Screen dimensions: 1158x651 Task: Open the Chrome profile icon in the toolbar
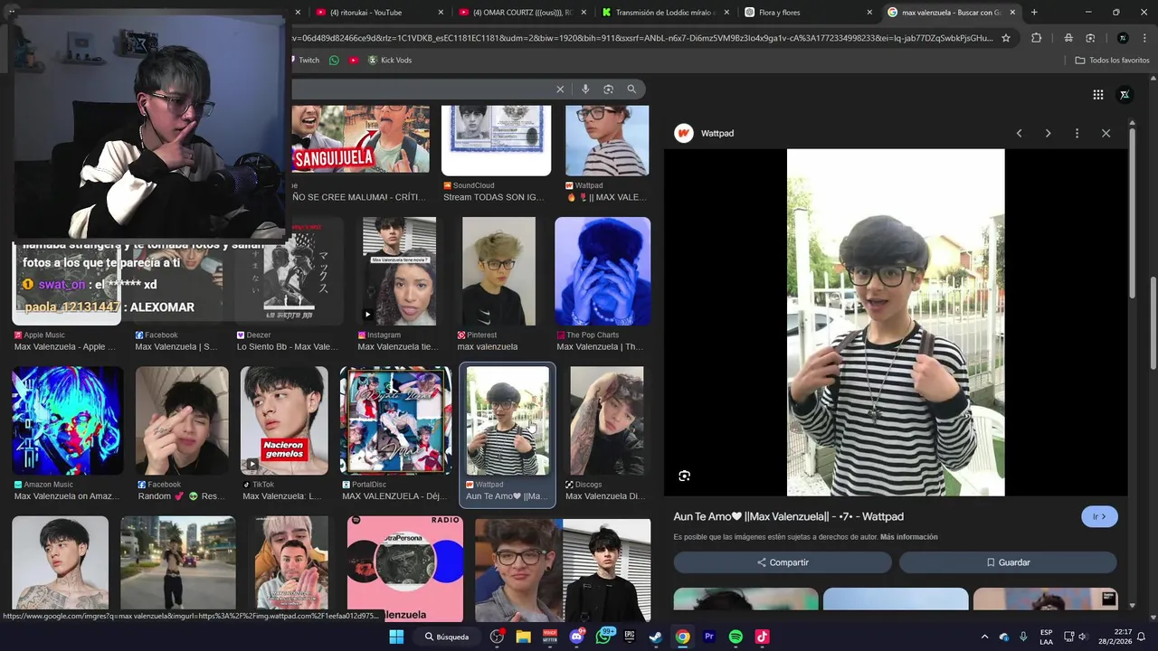[x=1123, y=38]
